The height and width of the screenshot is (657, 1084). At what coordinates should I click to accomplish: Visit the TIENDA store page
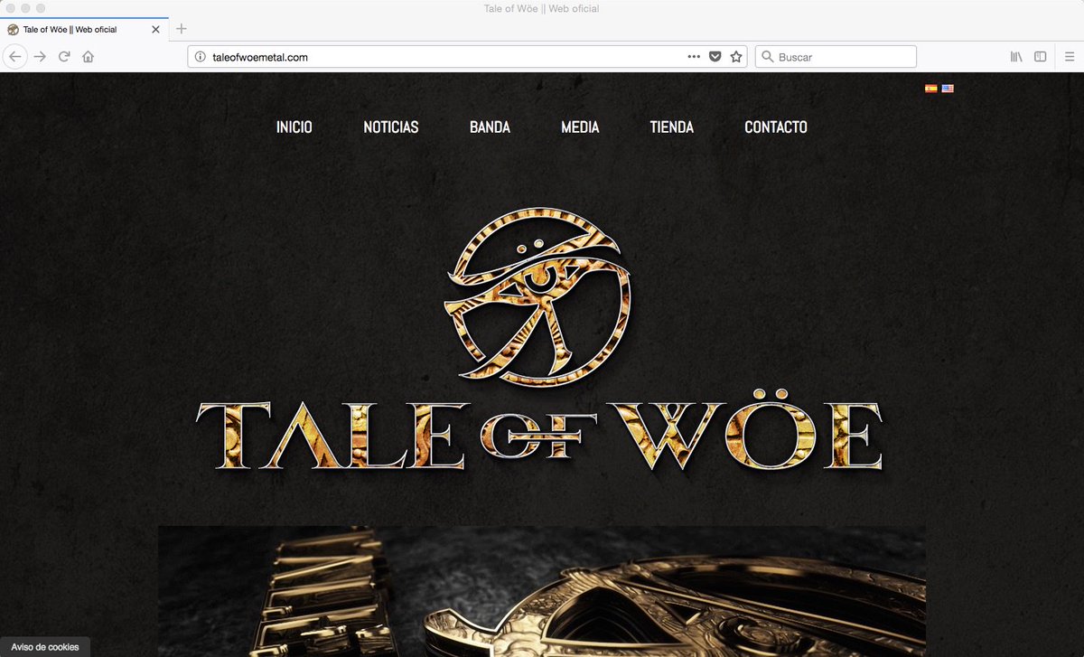point(671,127)
